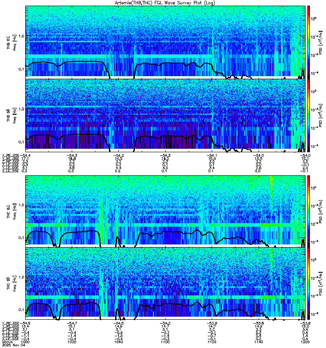This screenshot has width=326, height=348.
Task: Click the plot title 'Artemis(THB,THC) FGL Wave Survey Plot (Log)'
Action: 165,3
